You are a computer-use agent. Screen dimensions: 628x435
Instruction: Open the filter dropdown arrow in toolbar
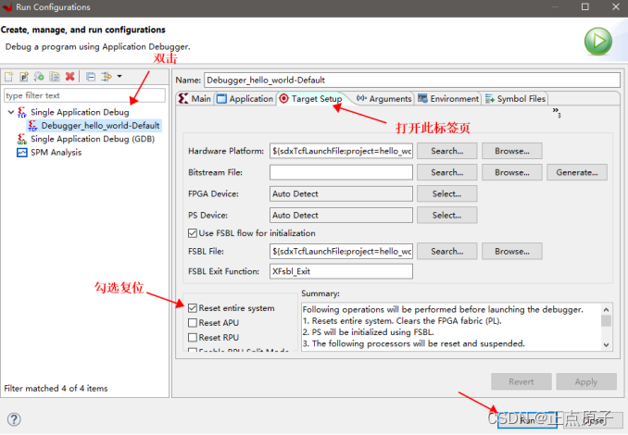pyautogui.click(x=119, y=76)
